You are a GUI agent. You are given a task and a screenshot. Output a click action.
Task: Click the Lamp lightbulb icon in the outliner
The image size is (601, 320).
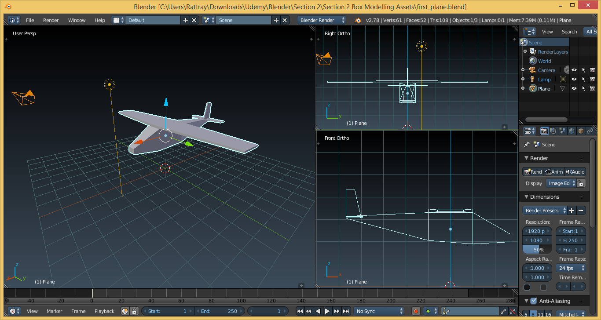532,80
